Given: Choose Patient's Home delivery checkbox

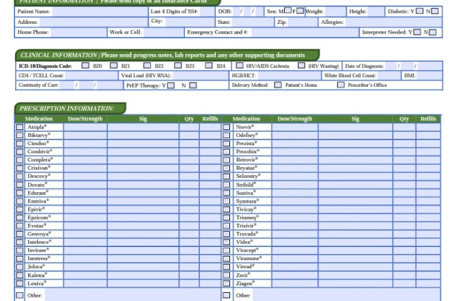Looking at the screenshot, I should pos(278,85).
